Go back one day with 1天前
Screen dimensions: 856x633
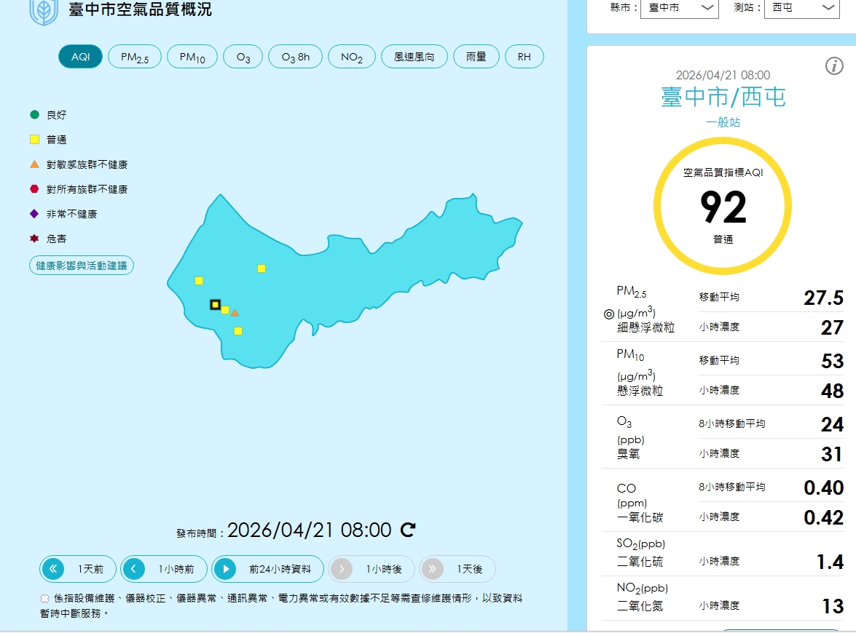tap(78, 569)
